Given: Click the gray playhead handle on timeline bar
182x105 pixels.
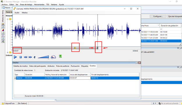Looking at the screenshot, I should point(98,48).
